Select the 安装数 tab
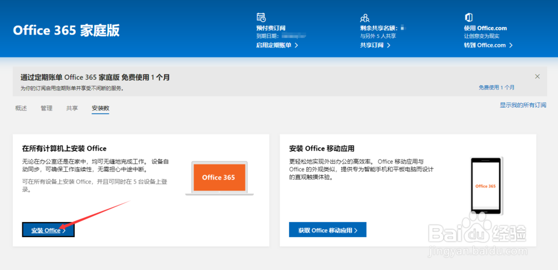The width and height of the screenshot is (558, 270). tap(100, 109)
